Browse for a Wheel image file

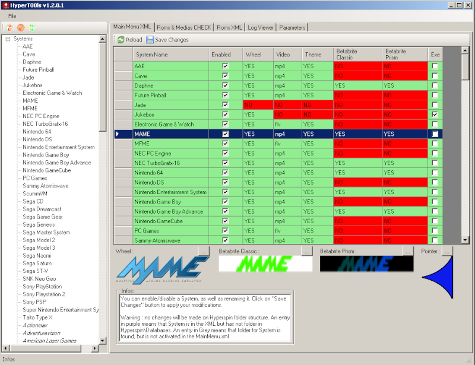click(204, 251)
